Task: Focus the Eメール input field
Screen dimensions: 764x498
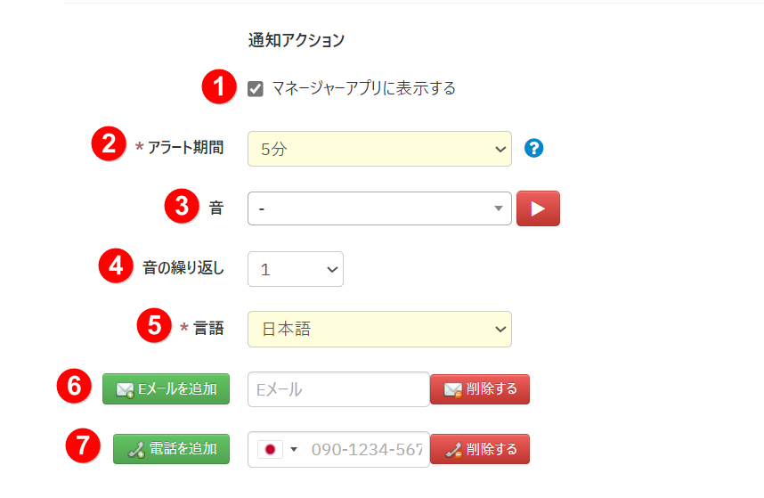Action: (x=338, y=389)
